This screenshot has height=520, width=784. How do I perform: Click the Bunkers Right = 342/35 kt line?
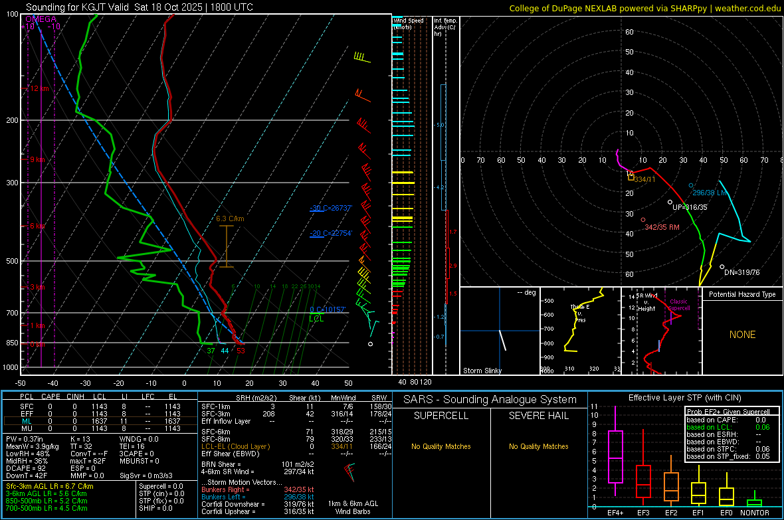[x=258, y=490]
